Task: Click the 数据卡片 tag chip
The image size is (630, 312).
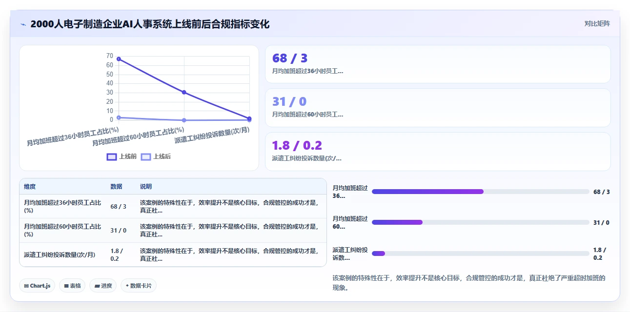Action: pos(139,286)
